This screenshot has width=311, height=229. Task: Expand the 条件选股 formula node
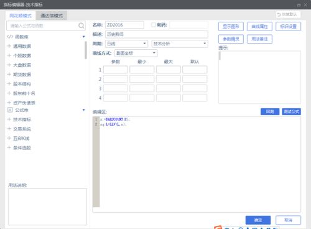click(9, 147)
